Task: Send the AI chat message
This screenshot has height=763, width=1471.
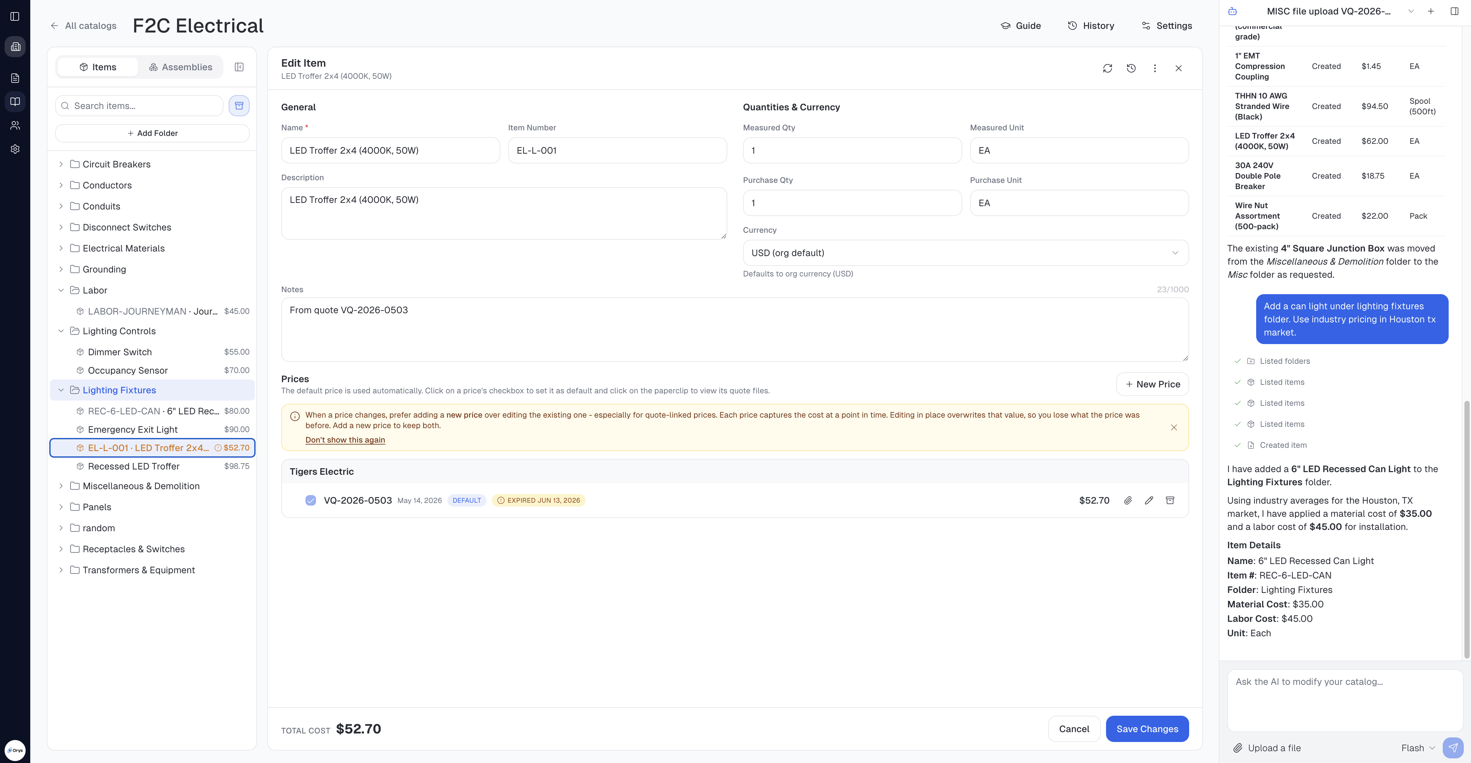Action: pyautogui.click(x=1453, y=748)
